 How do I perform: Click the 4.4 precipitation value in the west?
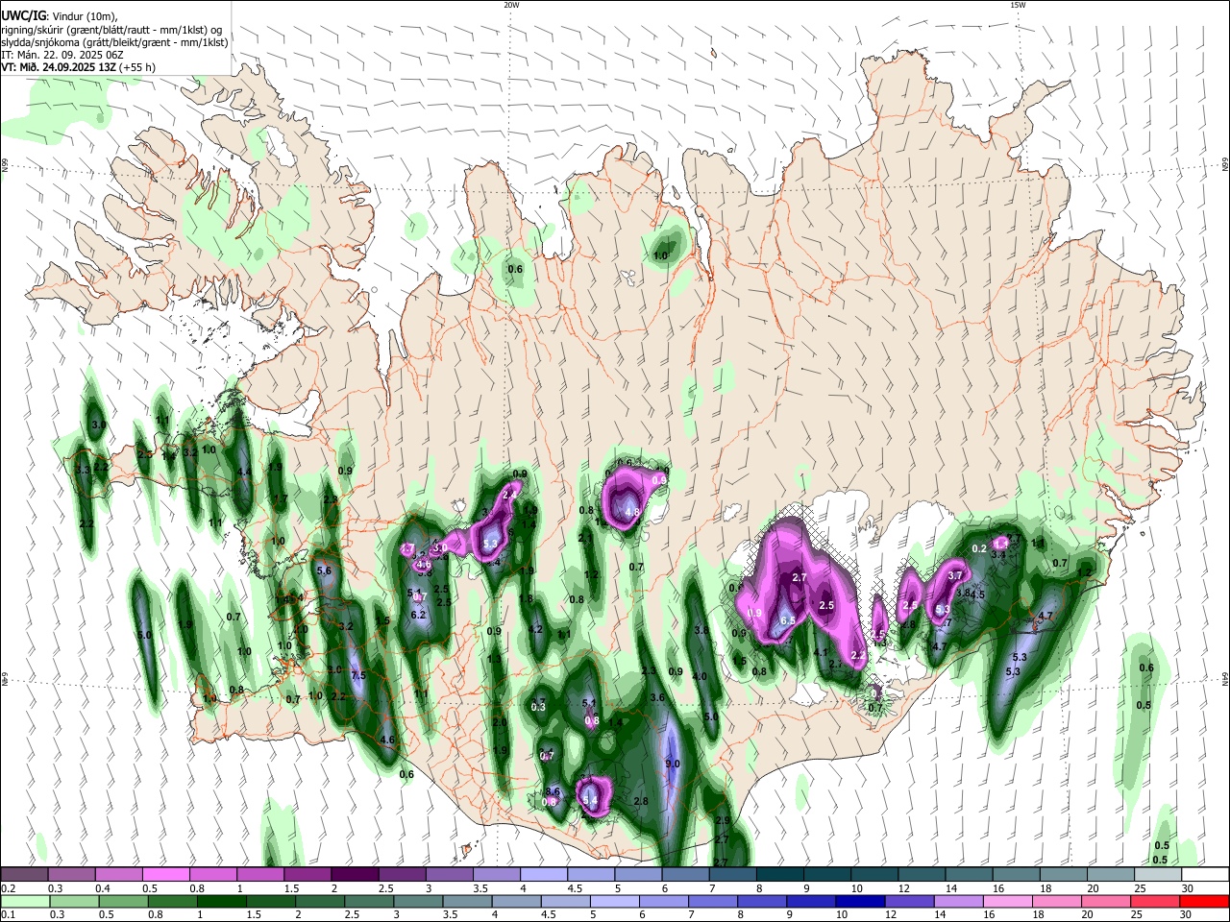point(244,472)
